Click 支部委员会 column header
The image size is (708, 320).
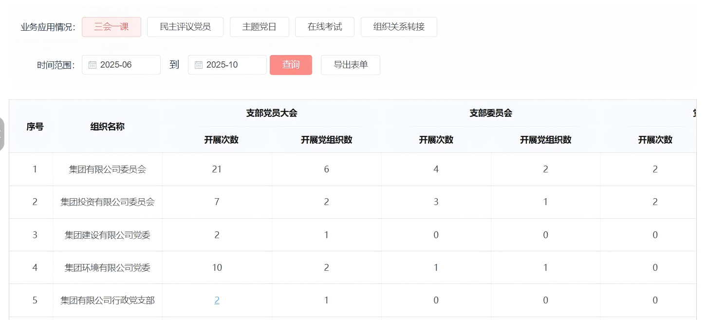[490, 113]
